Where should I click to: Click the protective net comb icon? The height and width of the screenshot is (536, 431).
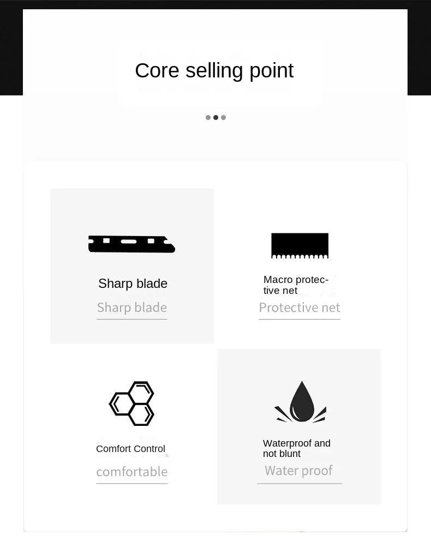click(x=300, y=245)
